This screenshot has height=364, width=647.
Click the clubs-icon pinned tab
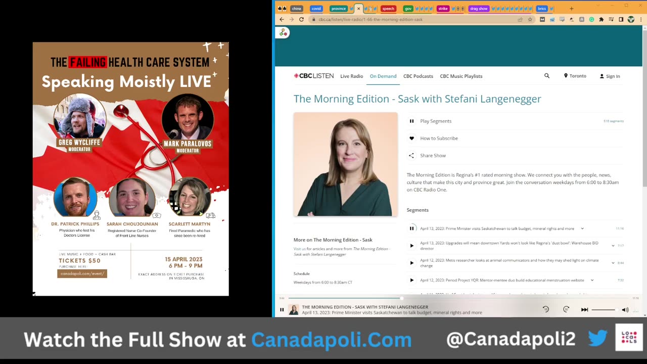pos(282,9)
